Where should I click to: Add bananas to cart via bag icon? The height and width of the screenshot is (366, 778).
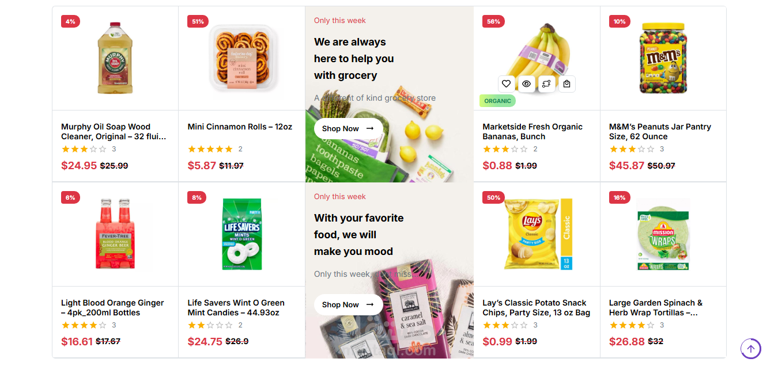pyautogui.click(x=566, y=84)
